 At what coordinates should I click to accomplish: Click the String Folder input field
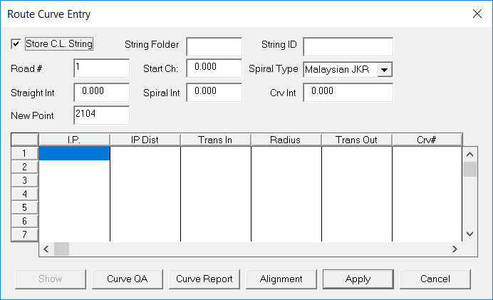point(214,46)
